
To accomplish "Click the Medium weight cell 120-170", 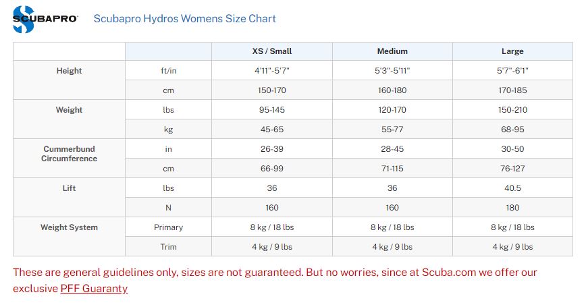I will pos(392,110).
